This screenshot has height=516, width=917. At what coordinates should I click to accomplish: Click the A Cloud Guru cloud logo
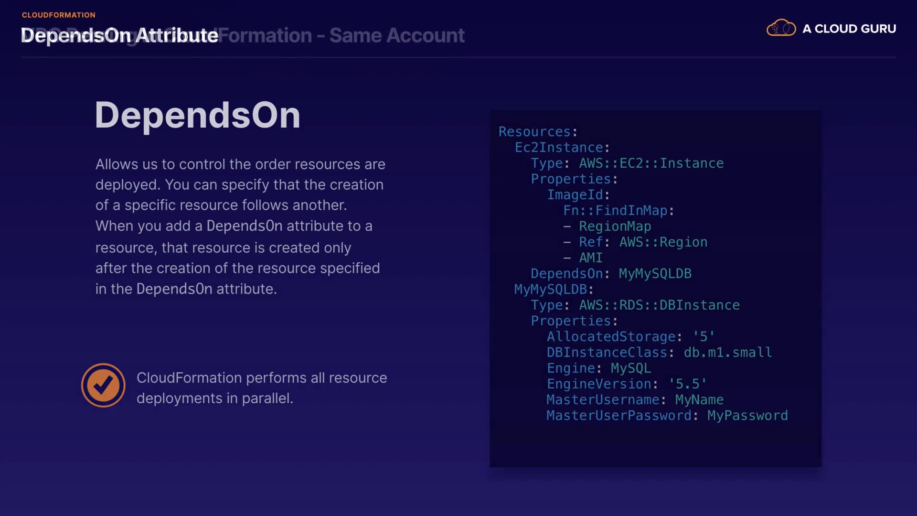pos(781,29)
